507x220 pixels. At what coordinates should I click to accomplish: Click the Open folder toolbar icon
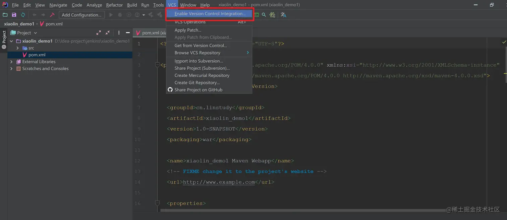pyautogui.click(x=5, y=15)
